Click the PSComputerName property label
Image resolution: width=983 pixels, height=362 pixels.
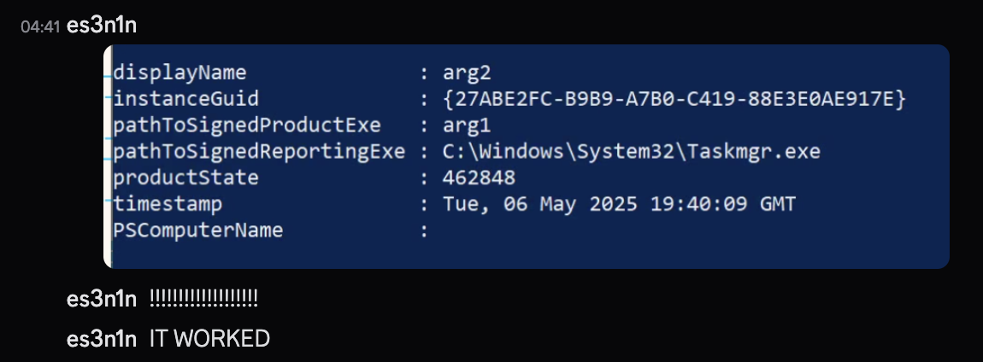[x=198, y=231]
